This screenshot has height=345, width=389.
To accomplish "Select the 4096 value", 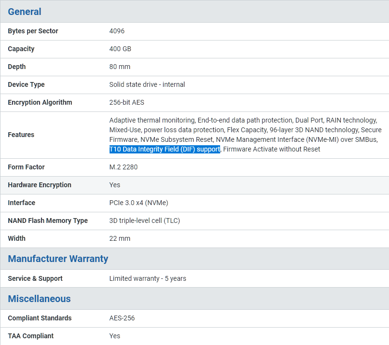I will pyautogui.click(x=115, y=31).
